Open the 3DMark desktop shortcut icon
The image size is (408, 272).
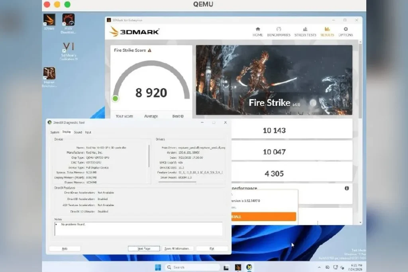coord(49,20)
